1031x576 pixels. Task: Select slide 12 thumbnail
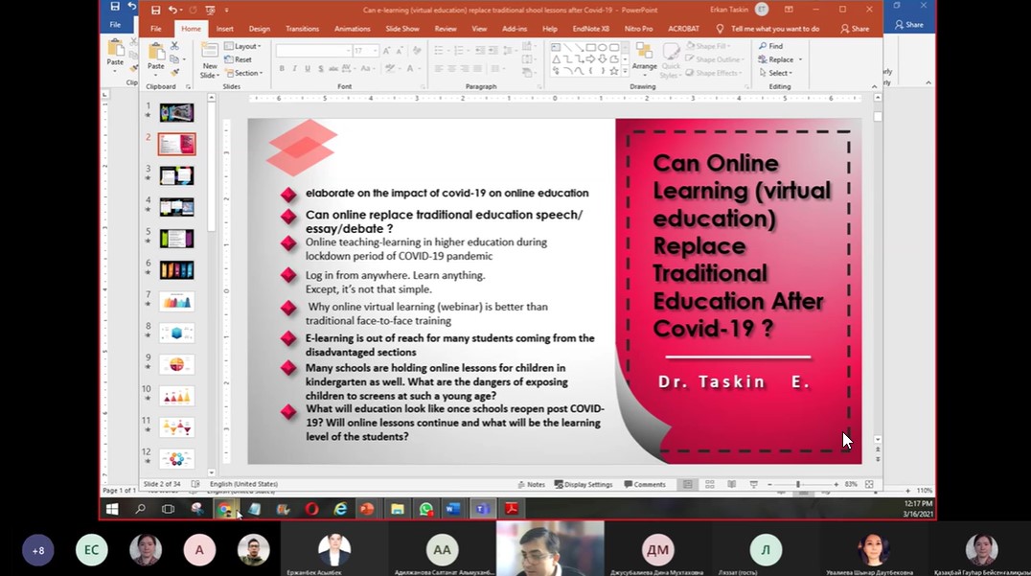tap(176, 458)
